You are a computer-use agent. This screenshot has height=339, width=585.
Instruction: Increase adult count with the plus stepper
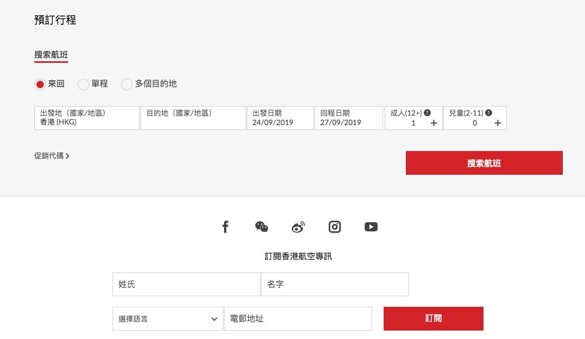434,123
